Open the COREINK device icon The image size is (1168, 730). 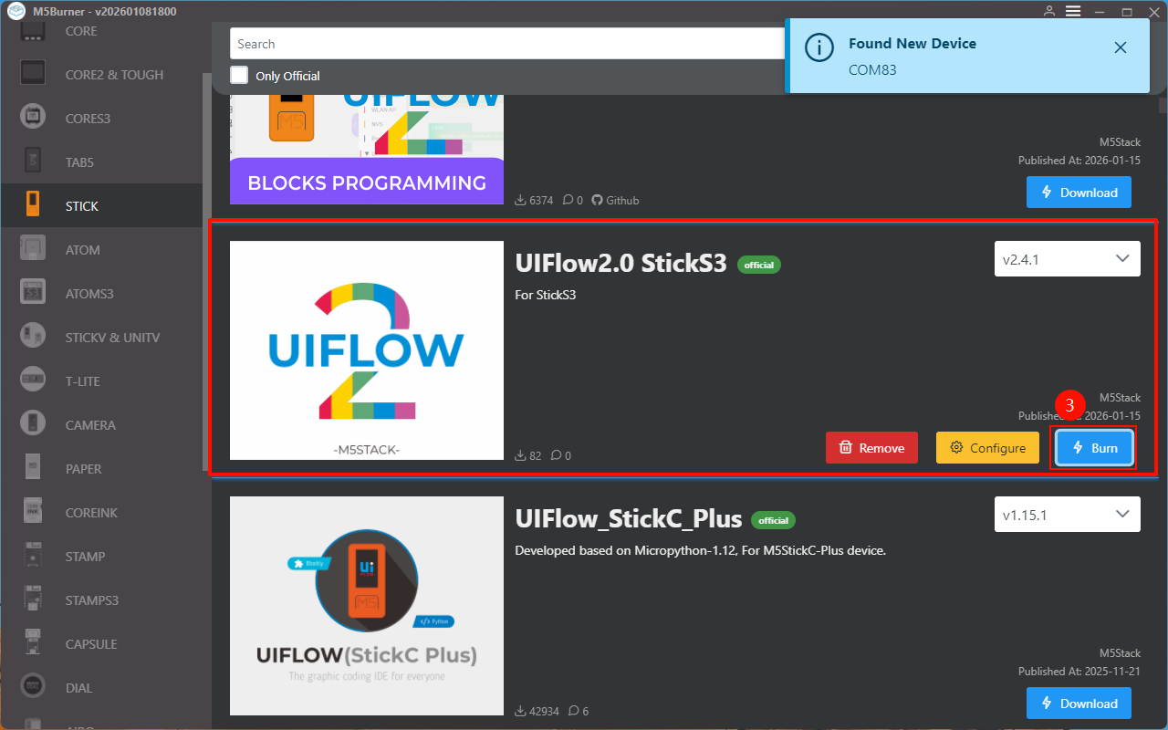(34, 513)
